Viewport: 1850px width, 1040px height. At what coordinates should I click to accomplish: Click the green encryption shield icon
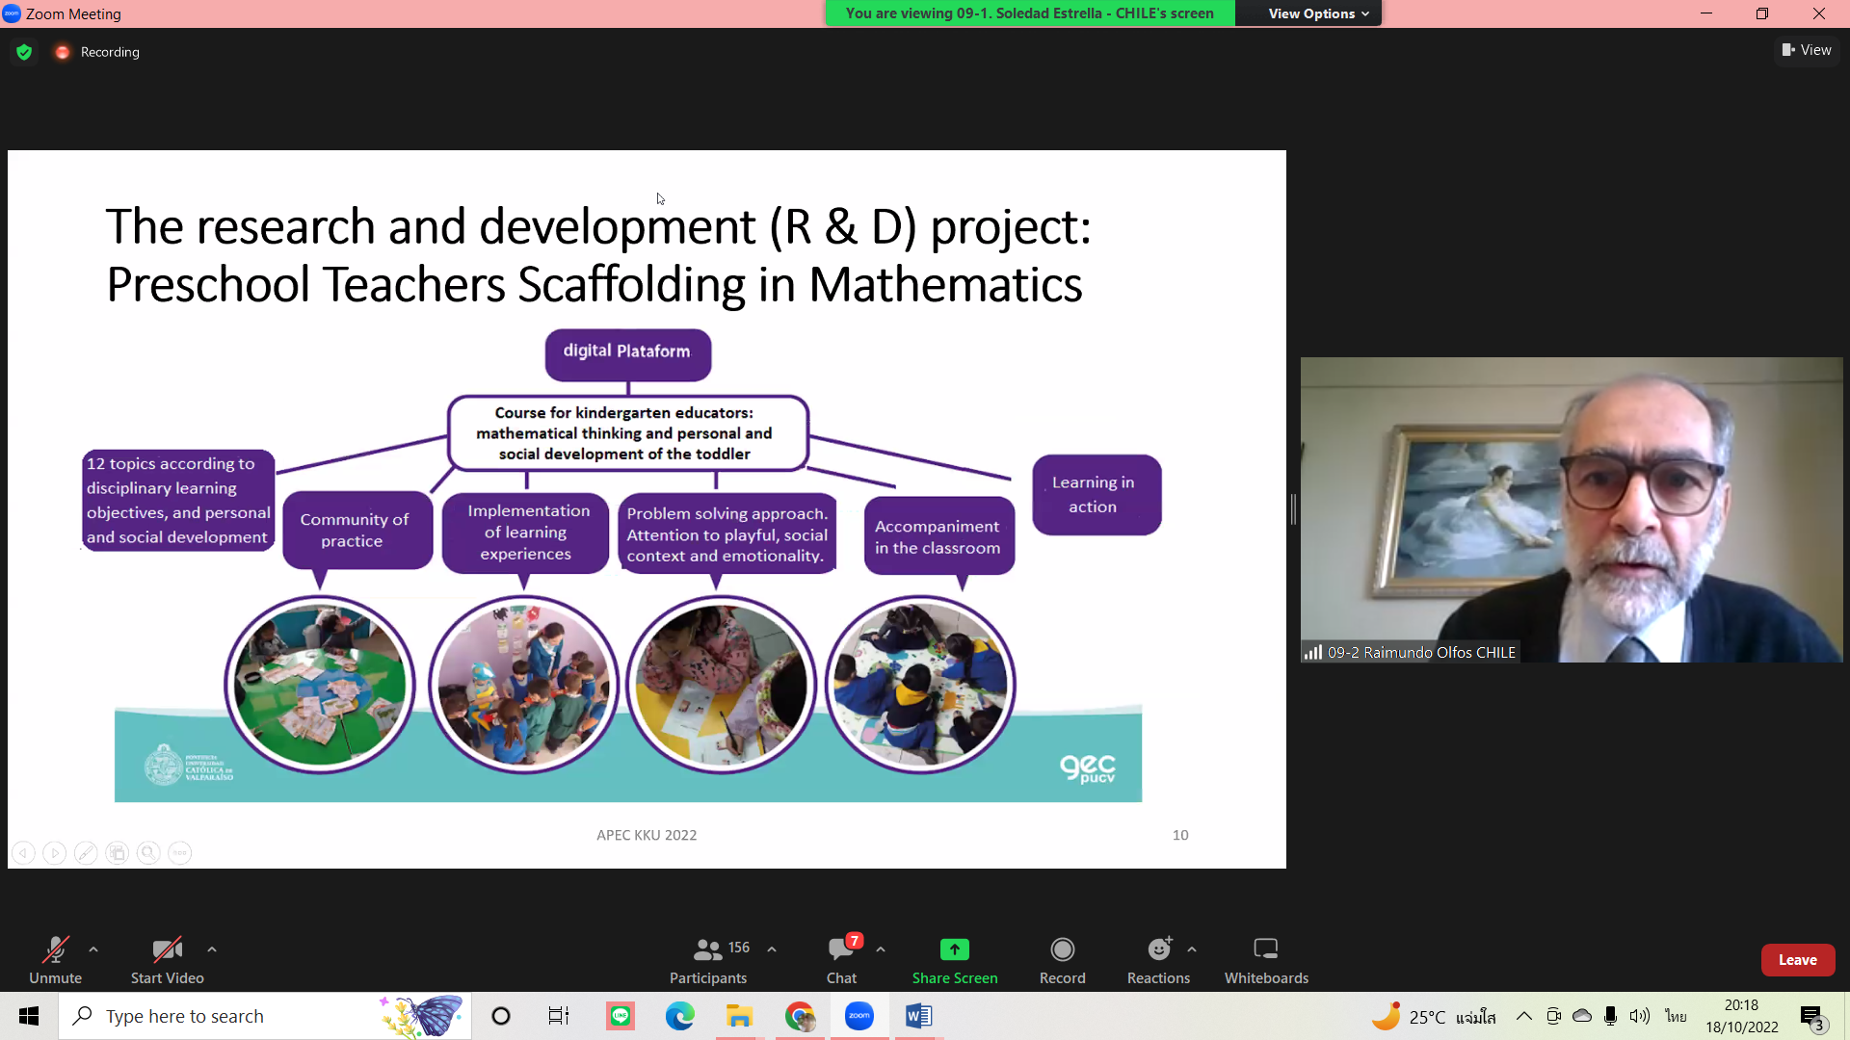tap(24, 52)
